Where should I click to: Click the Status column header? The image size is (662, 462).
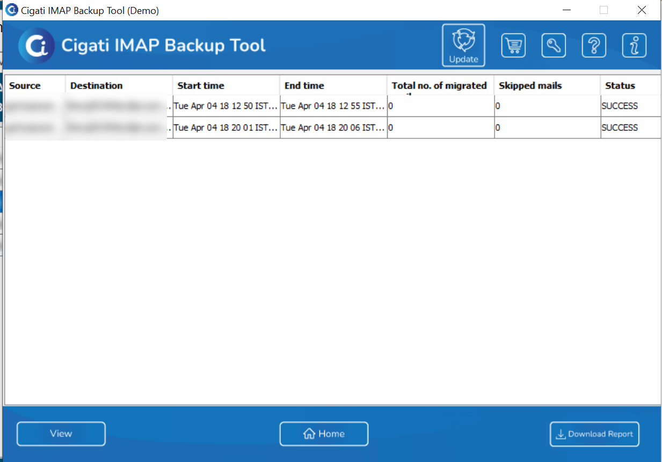coord(631,85)
